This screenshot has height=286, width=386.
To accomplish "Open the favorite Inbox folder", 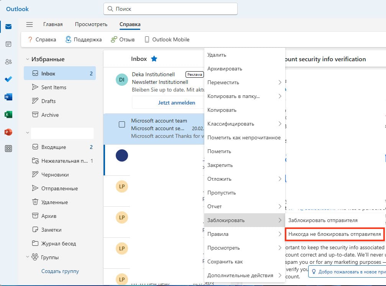I will pos(60,73).
